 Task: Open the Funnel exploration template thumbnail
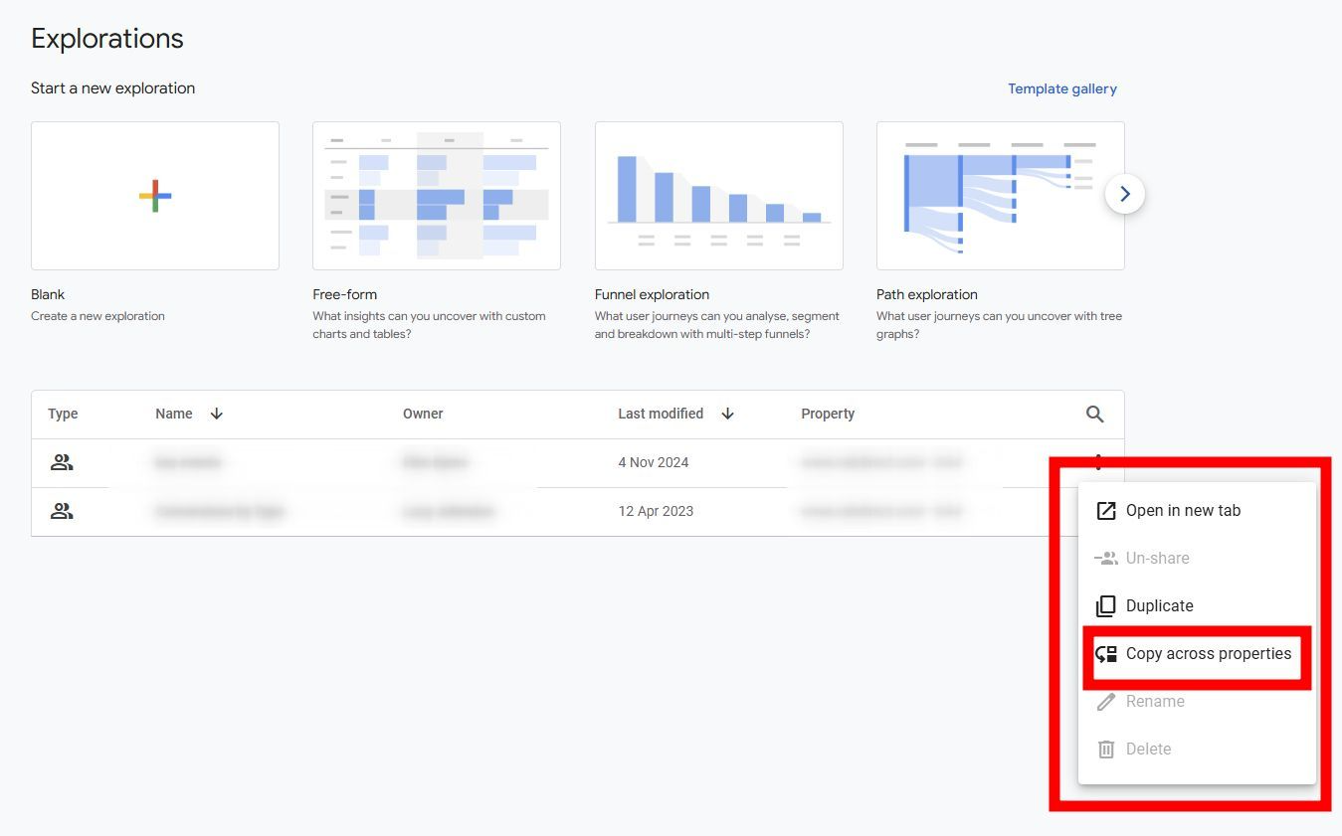pyautogui.click(x=719, y=196)
